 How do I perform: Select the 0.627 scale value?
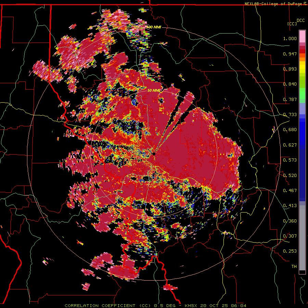pos(290,145)
